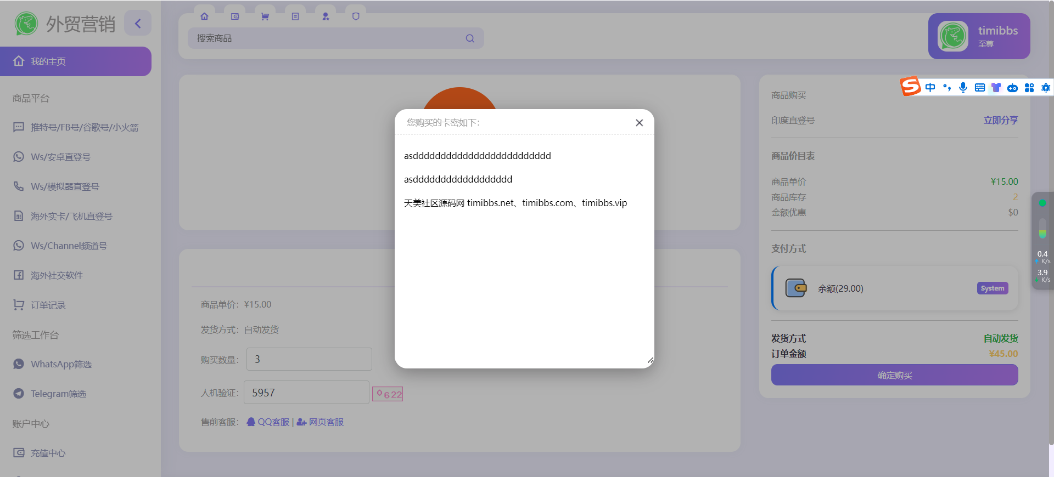The image size is (1054, 477).
Task: Open the timibbs user avatar
Action: pos(953,36)
